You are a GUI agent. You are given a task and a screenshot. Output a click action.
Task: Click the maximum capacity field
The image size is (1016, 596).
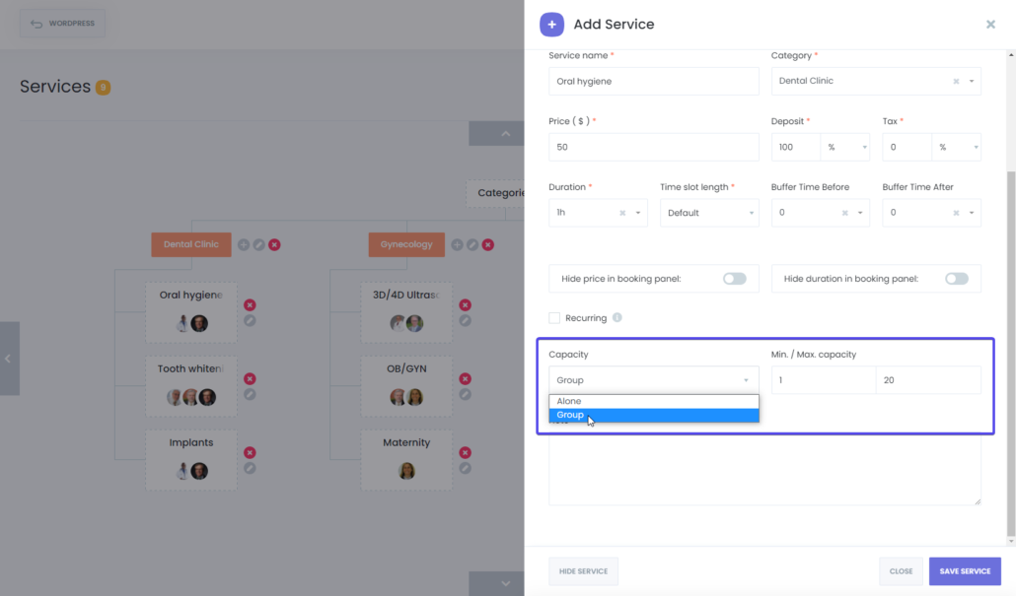coord(928,380)
